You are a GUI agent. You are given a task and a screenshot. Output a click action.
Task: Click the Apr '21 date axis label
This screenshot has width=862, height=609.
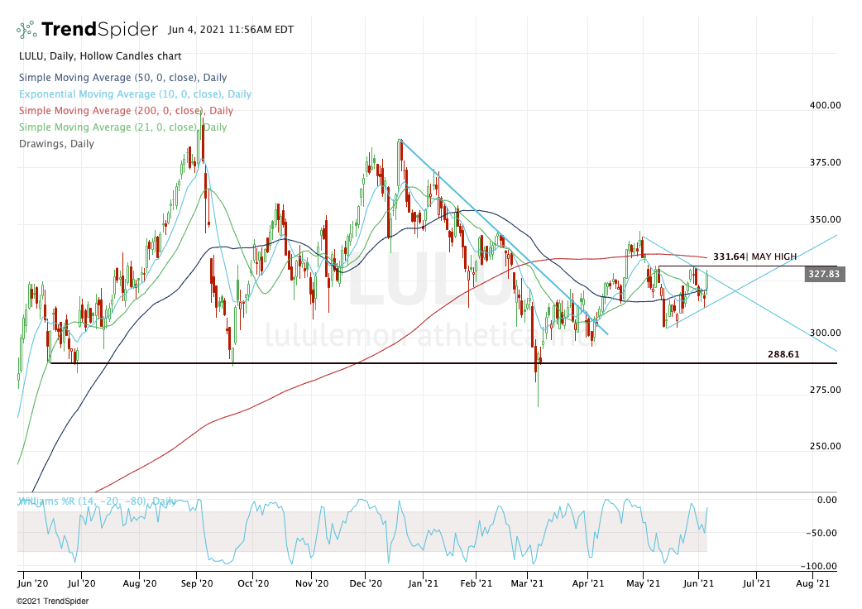587,583
